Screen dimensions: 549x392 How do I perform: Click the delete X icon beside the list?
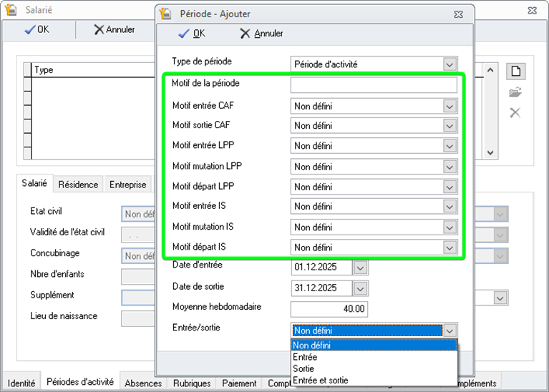515,113
